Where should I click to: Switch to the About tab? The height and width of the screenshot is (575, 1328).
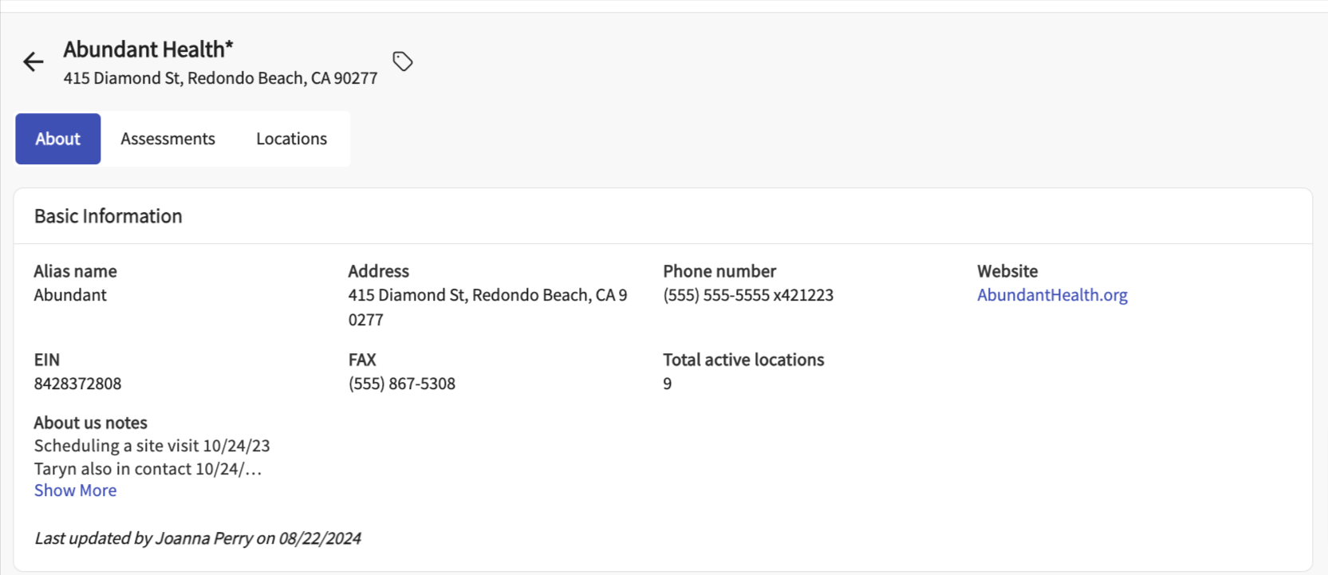58,139
